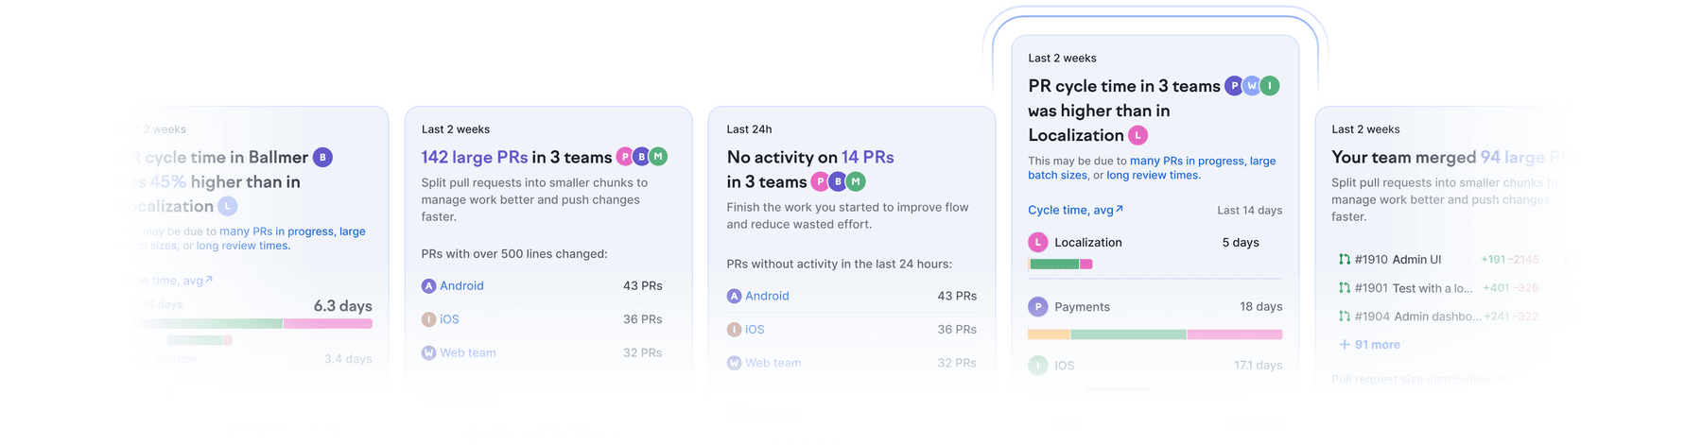Select the Android team link in the No activity card
The width and height of the screenshot is (1702, 445).
pos(767,297)
